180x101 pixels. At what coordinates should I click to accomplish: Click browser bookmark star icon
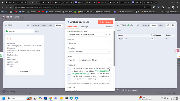click(148, 8)
